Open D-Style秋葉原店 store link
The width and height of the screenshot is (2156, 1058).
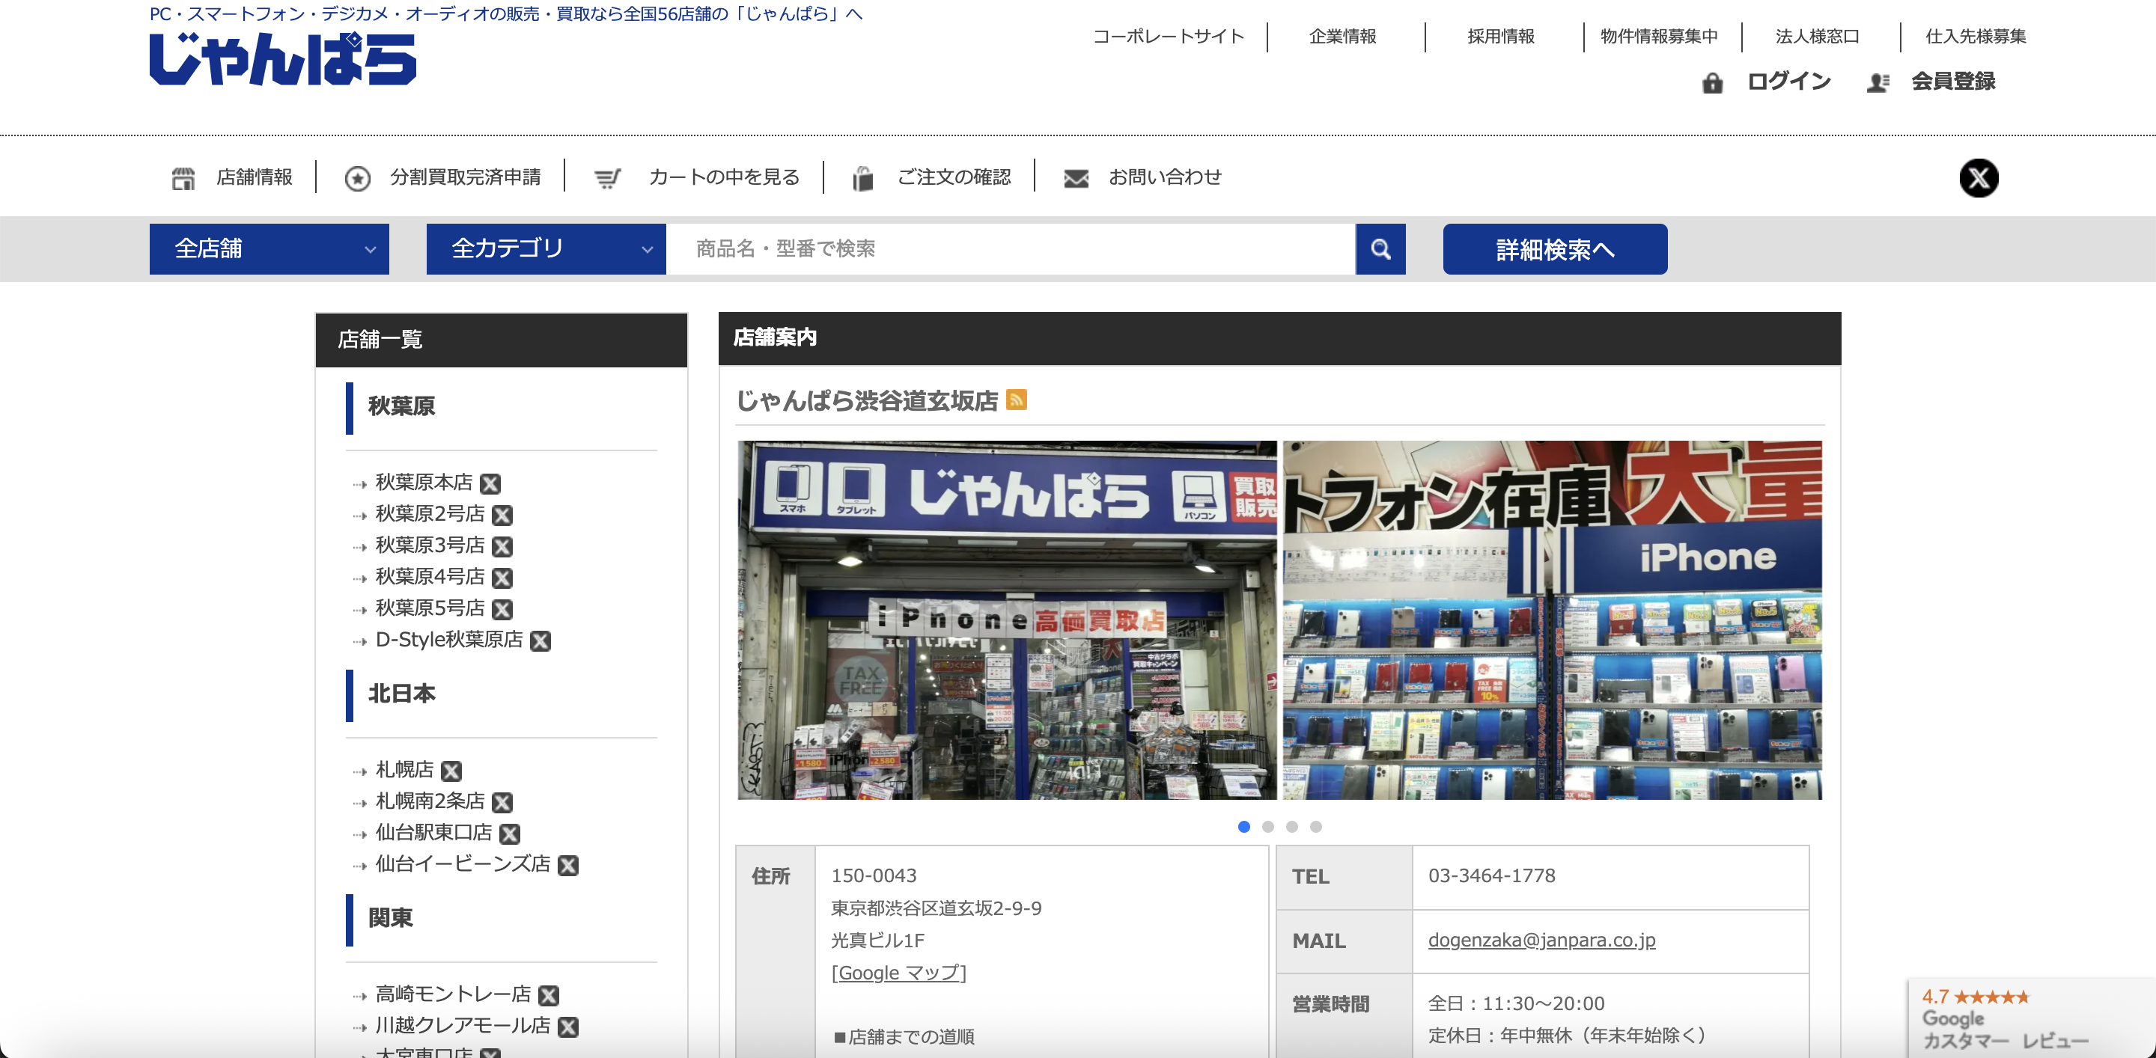tap(448, 640)
